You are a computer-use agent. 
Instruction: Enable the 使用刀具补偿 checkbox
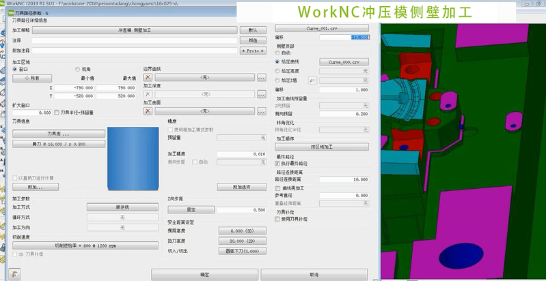277,219
